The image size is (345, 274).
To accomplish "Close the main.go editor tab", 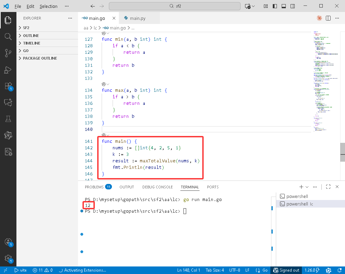I will coord(114,18).
